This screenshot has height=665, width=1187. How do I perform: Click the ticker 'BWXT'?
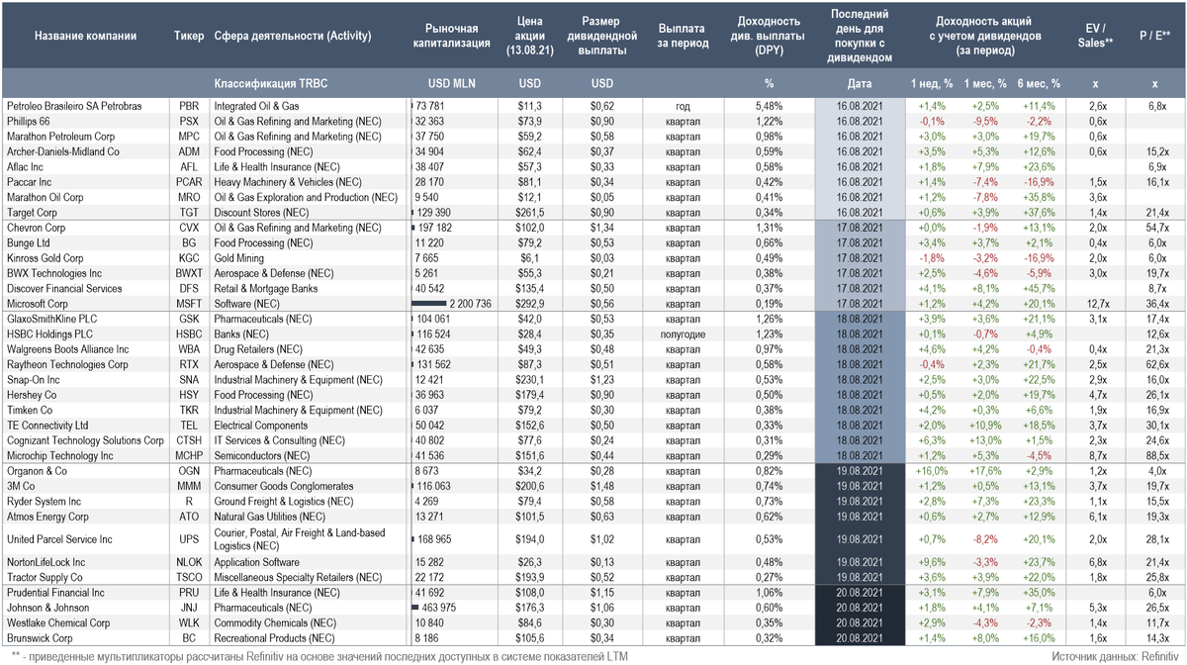(189, 273)
